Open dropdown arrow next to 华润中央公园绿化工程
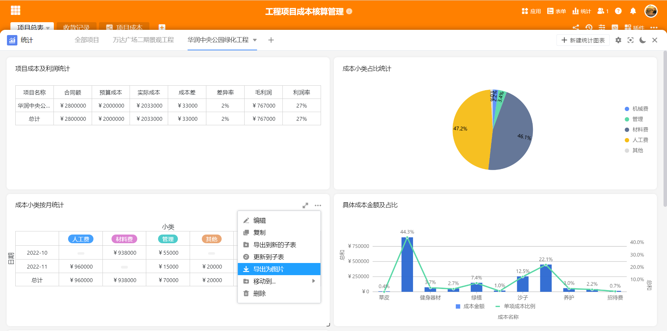 pyautogui.click(x=255, y=40)
